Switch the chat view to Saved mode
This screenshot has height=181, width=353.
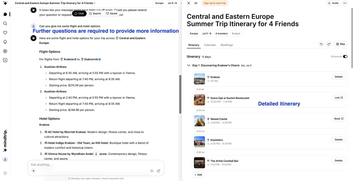pos(111,13)
